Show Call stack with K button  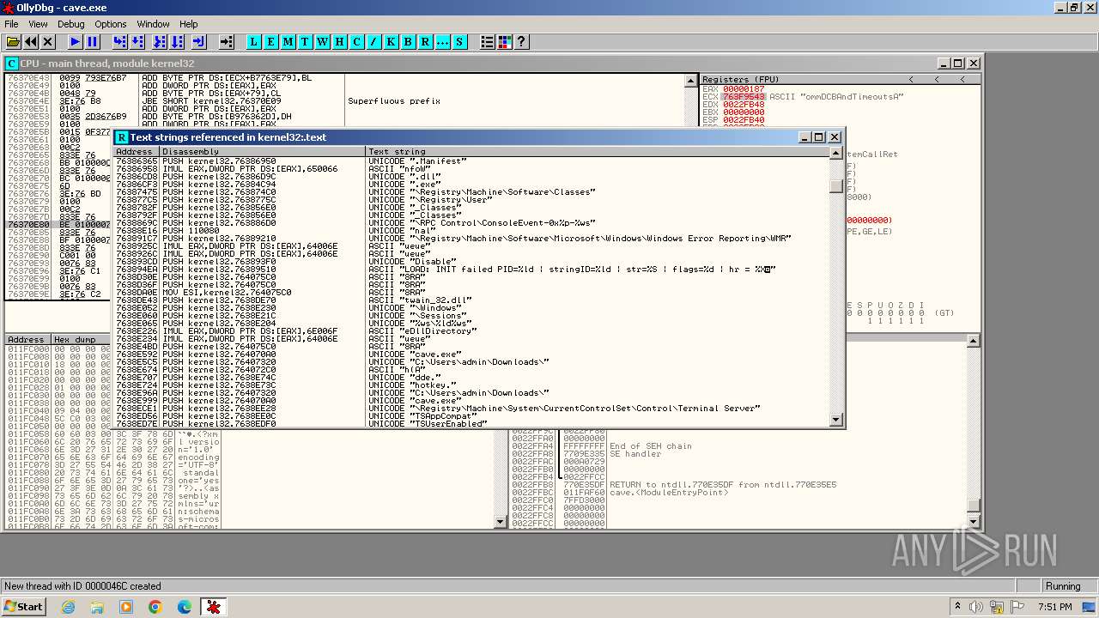392,41
